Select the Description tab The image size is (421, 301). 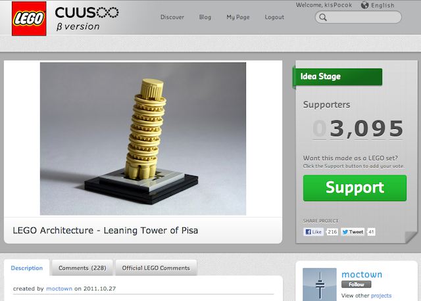[x=27, y=267]
